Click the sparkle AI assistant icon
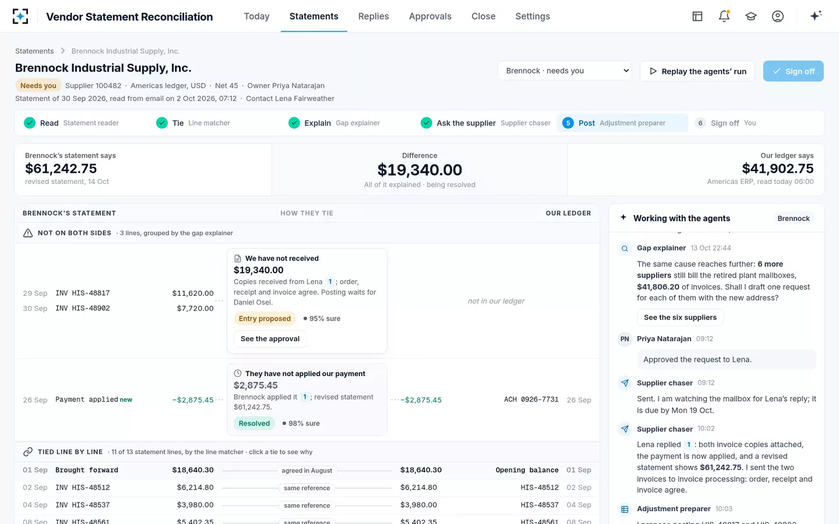The image size is (839, 524). click(x=816, y=16)
